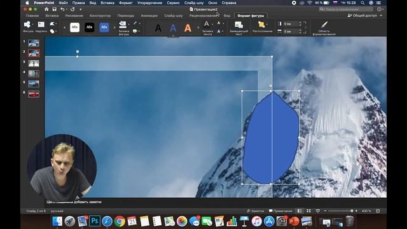Start slide show from status bar
Viewport: 407px width, 229px height.
(x=318, y=211)
